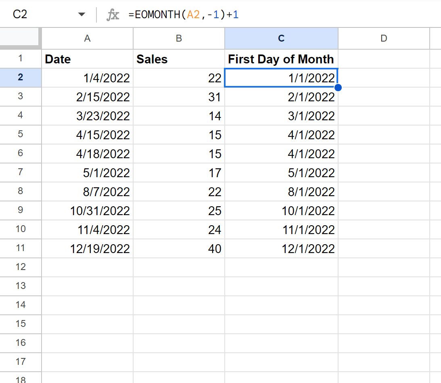
Task: Click the select-all corner box
Action: click(x=19, y=37)
